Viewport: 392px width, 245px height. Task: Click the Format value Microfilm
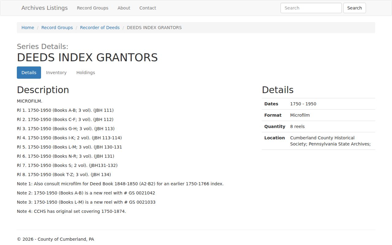[300, 115]
